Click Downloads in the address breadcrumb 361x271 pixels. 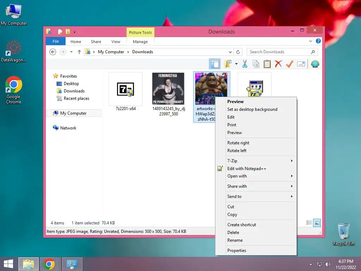click(x=142, y=52)
